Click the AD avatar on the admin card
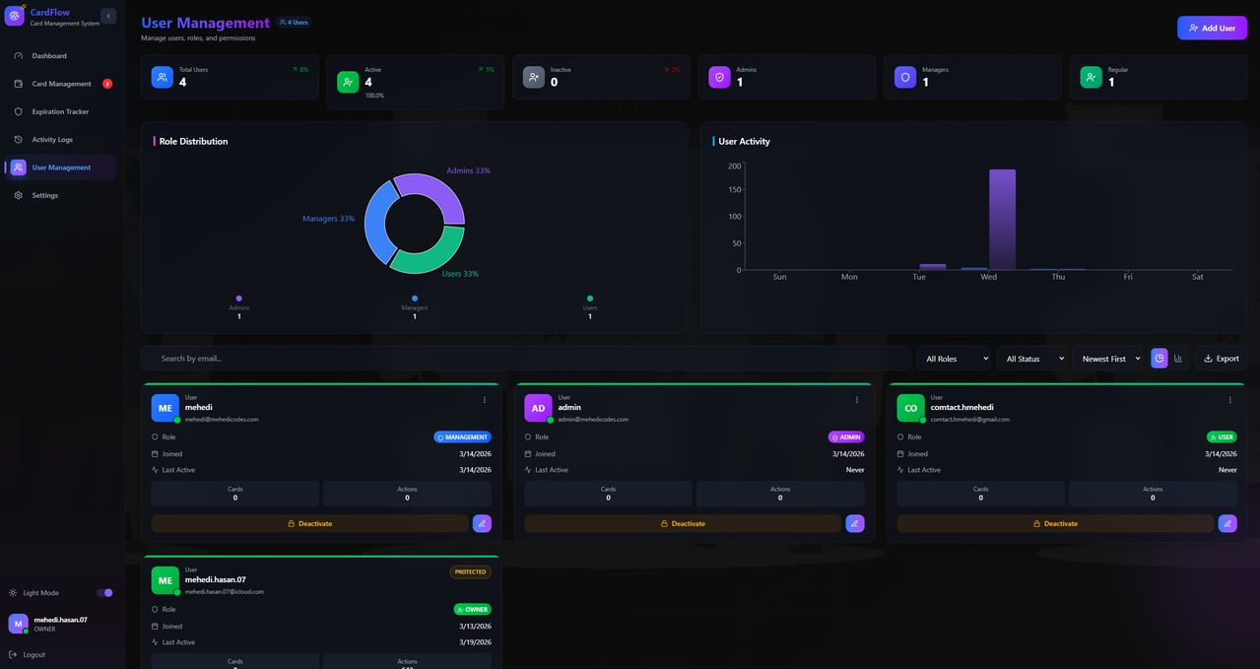The height and width of the screenshot is (669, 1260). pos(538,408)
